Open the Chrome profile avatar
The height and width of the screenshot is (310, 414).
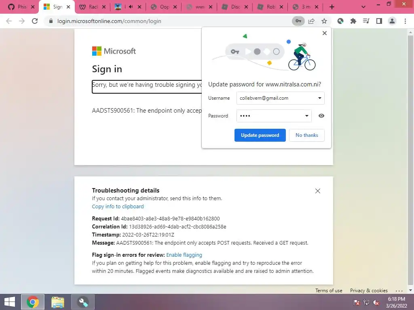tap(392, 21)
